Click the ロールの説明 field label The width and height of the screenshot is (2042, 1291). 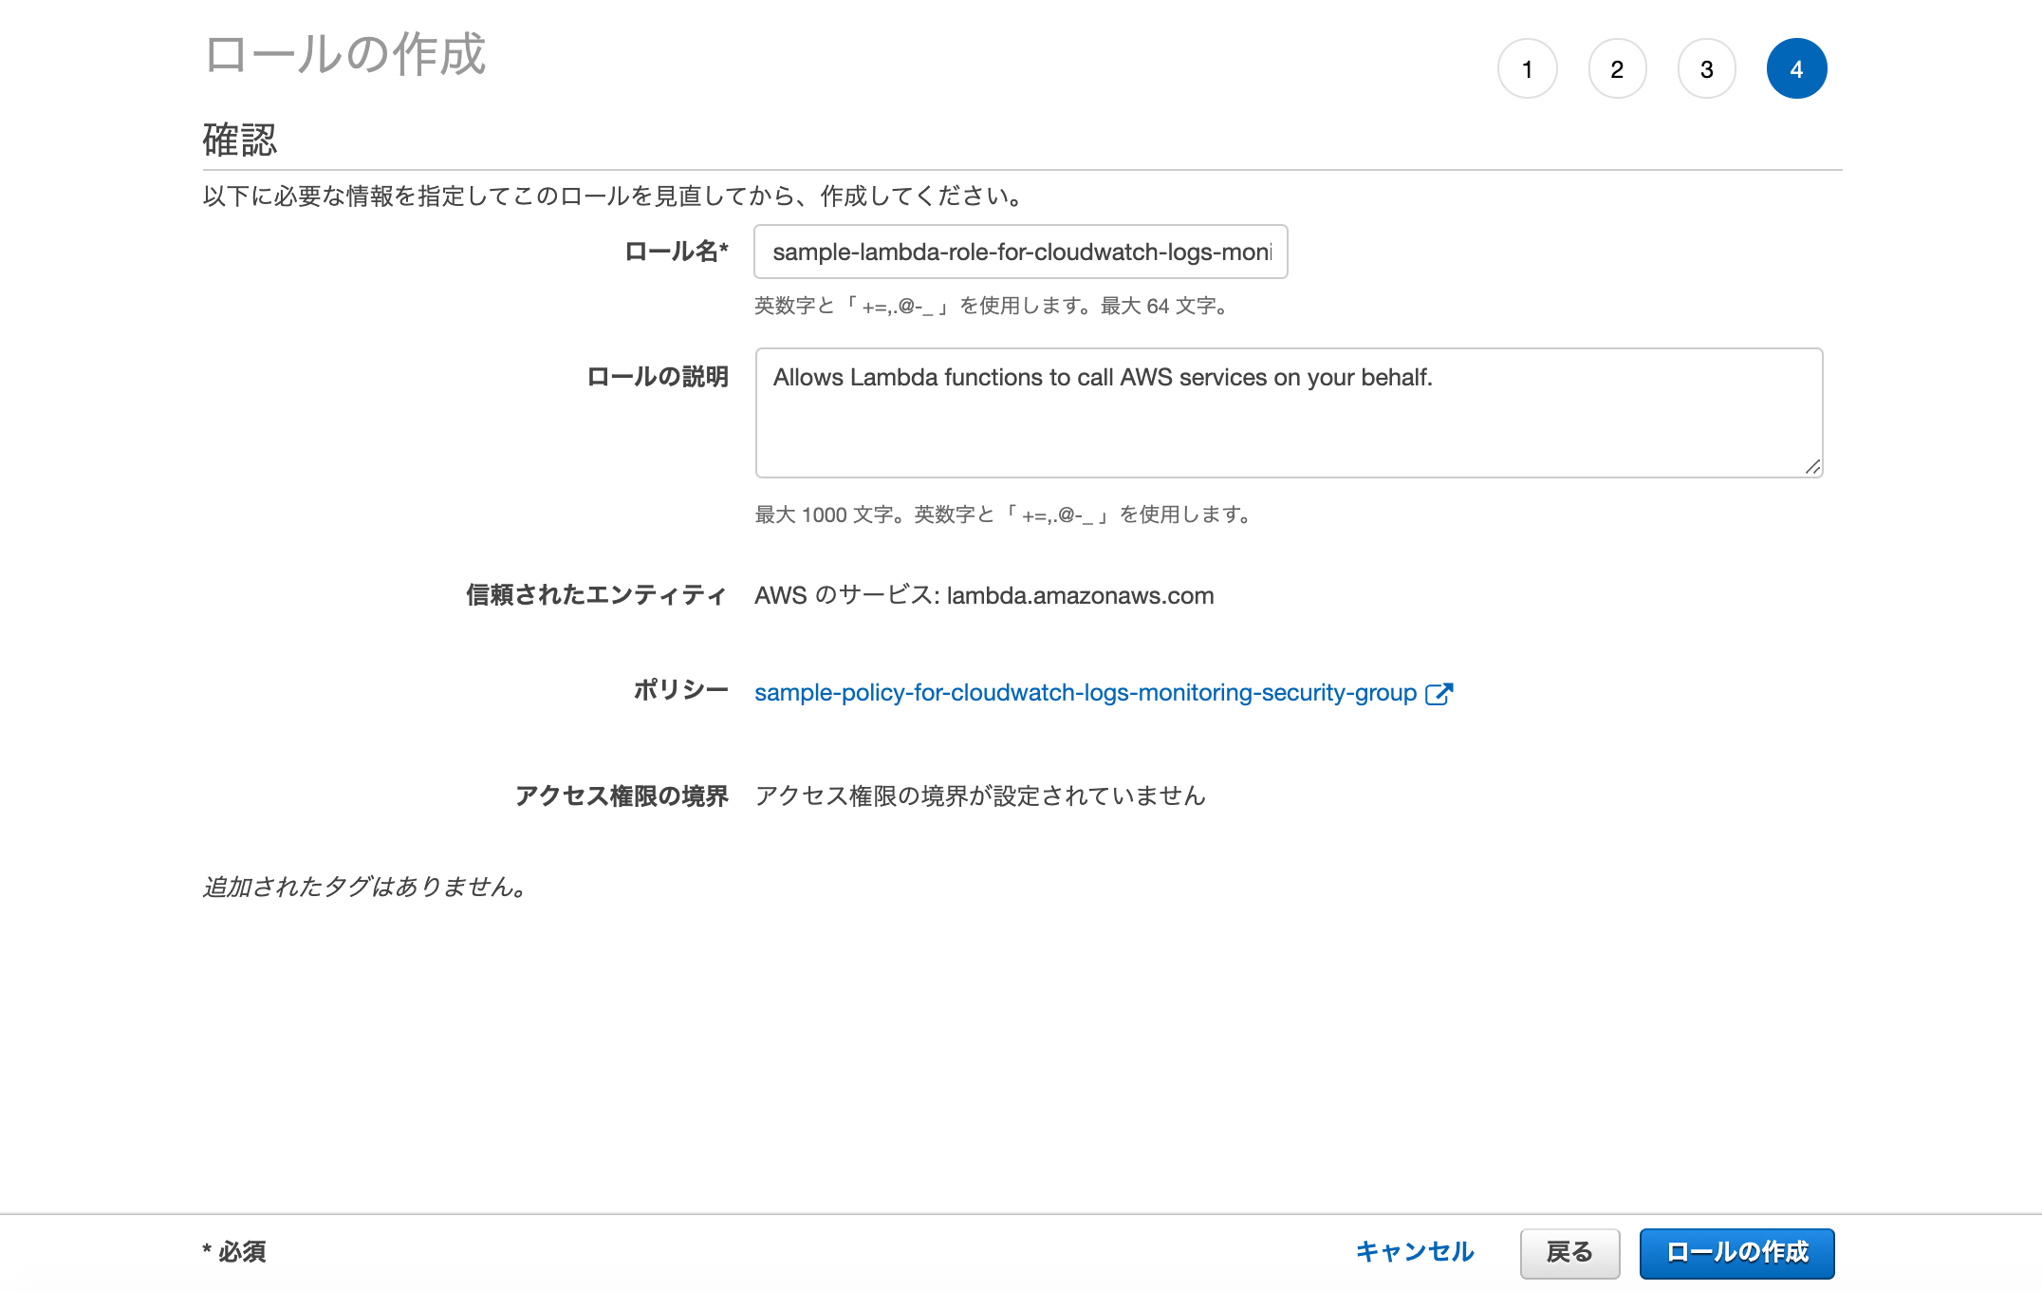658,377
